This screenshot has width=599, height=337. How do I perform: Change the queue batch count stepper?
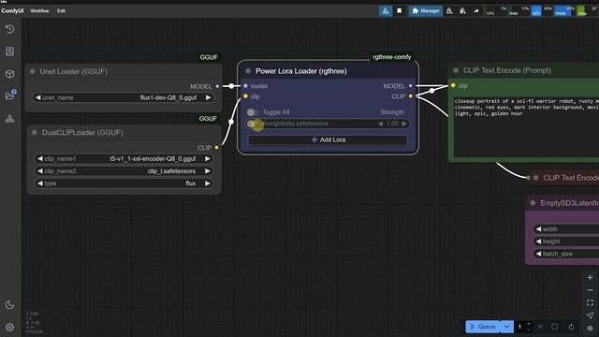[529, 327]
